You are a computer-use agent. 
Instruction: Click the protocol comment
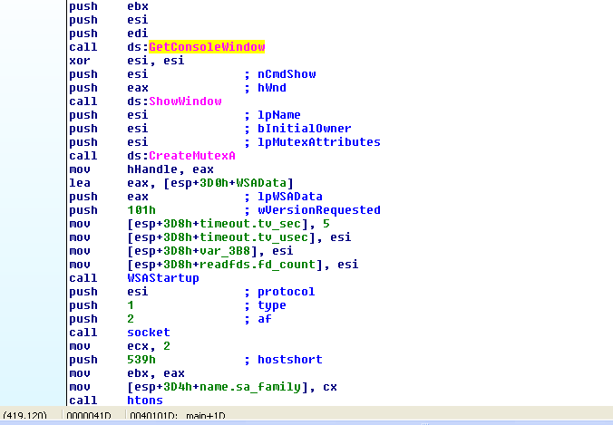pyautogui.click(x=287, y=292)
